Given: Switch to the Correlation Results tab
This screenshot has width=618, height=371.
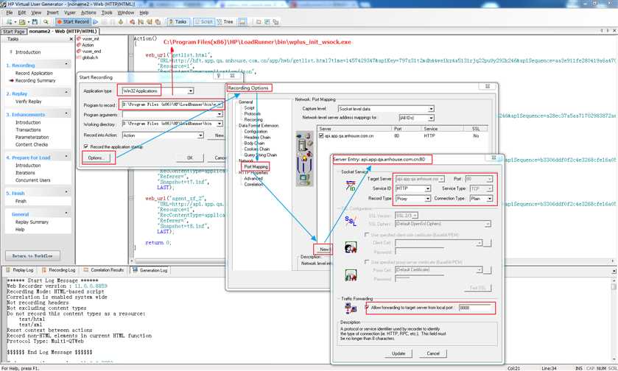Looking at the screenshot, I should coord(104,270).
